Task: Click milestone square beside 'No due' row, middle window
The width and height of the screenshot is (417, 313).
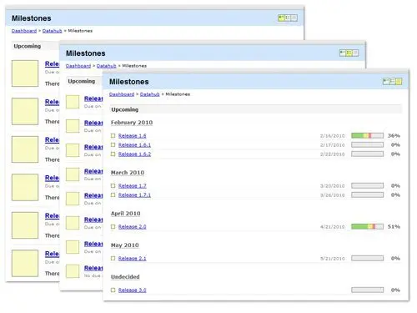Action: [x=73, y=271]
